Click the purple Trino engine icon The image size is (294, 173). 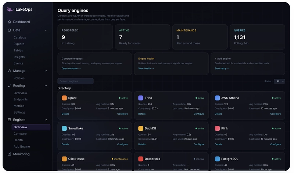click(141, 98)
